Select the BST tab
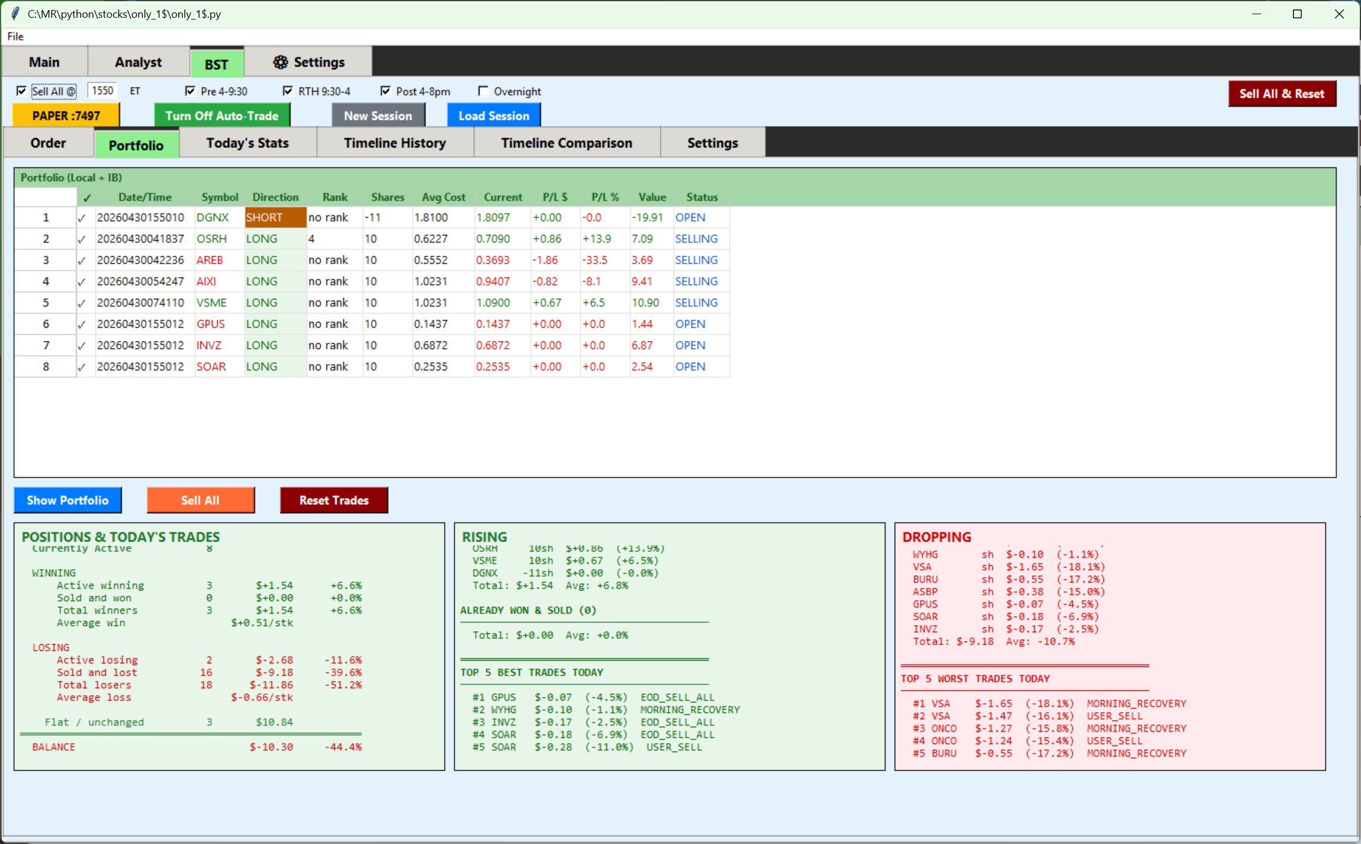This screenshot has width=1361, height=844. (217, 64)
